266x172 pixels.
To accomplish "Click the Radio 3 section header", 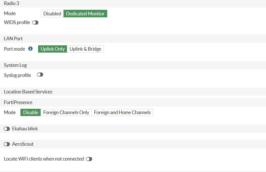I will click(x=11, y=4).
